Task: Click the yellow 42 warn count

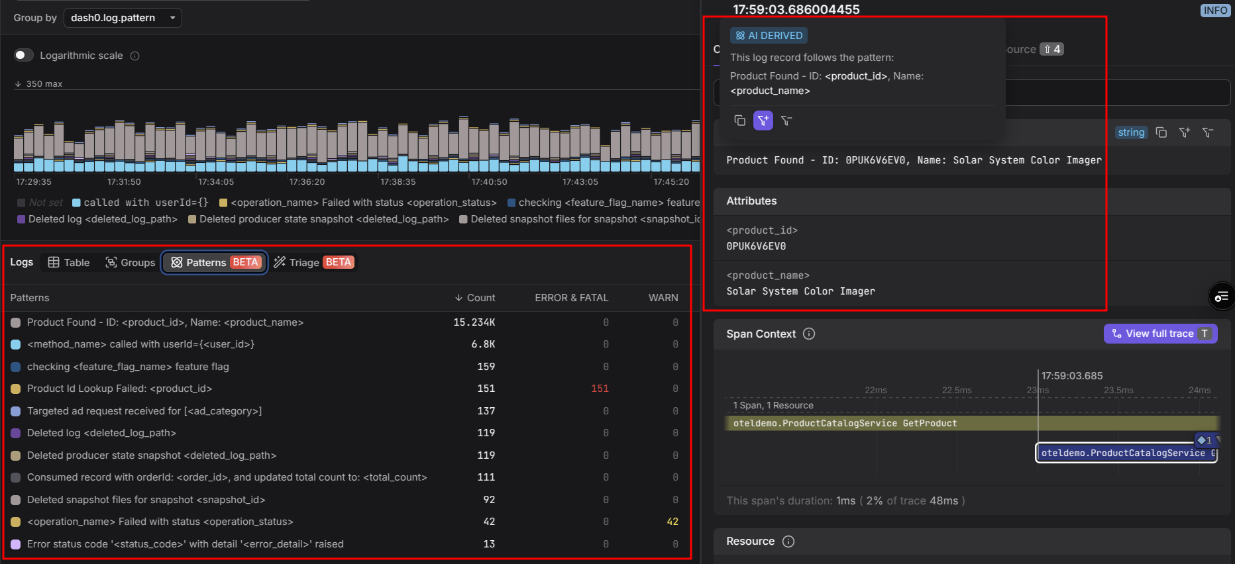Action: pyautogui.click(x=672, y=522)
